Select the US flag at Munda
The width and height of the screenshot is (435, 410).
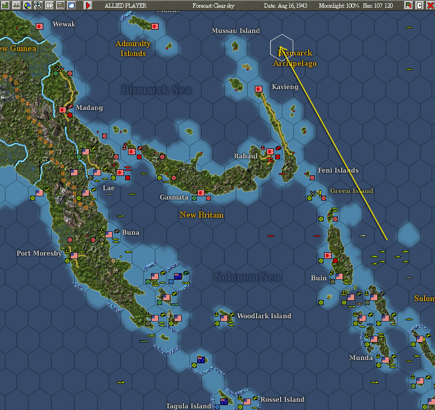click(386, 360)
